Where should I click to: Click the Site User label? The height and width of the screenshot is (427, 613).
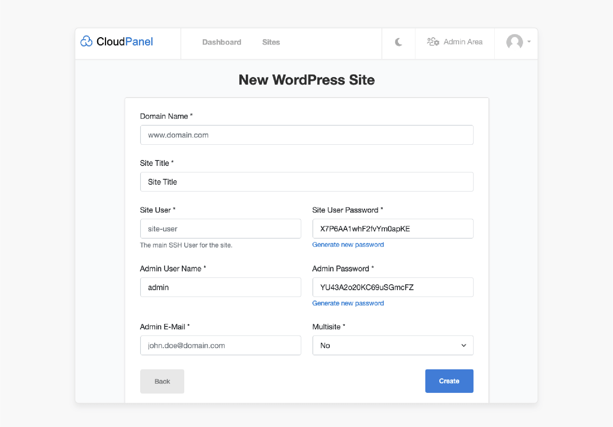click(x=158, y=210)
